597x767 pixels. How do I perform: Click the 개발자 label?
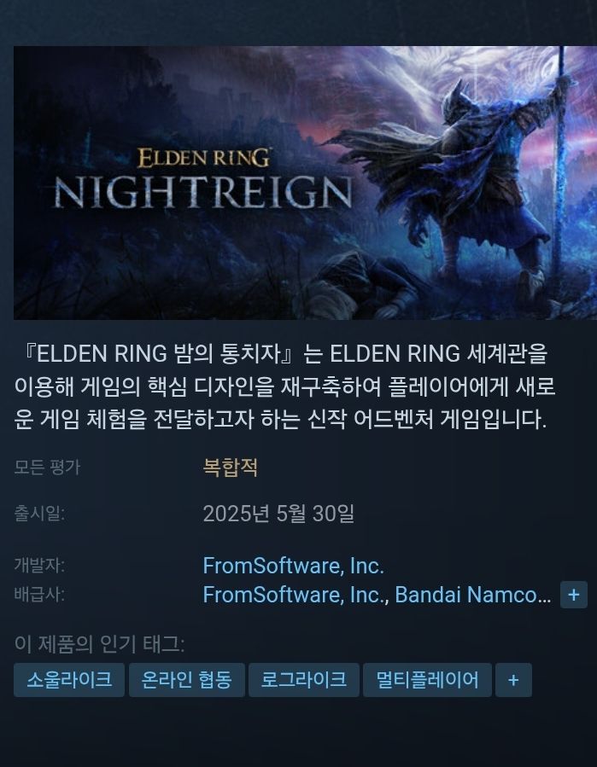[x=39, y=566]
